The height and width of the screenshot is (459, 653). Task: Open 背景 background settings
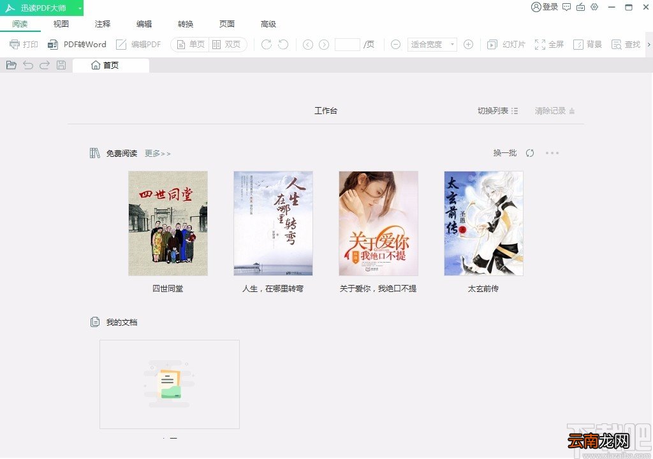[x=587, y=44]
